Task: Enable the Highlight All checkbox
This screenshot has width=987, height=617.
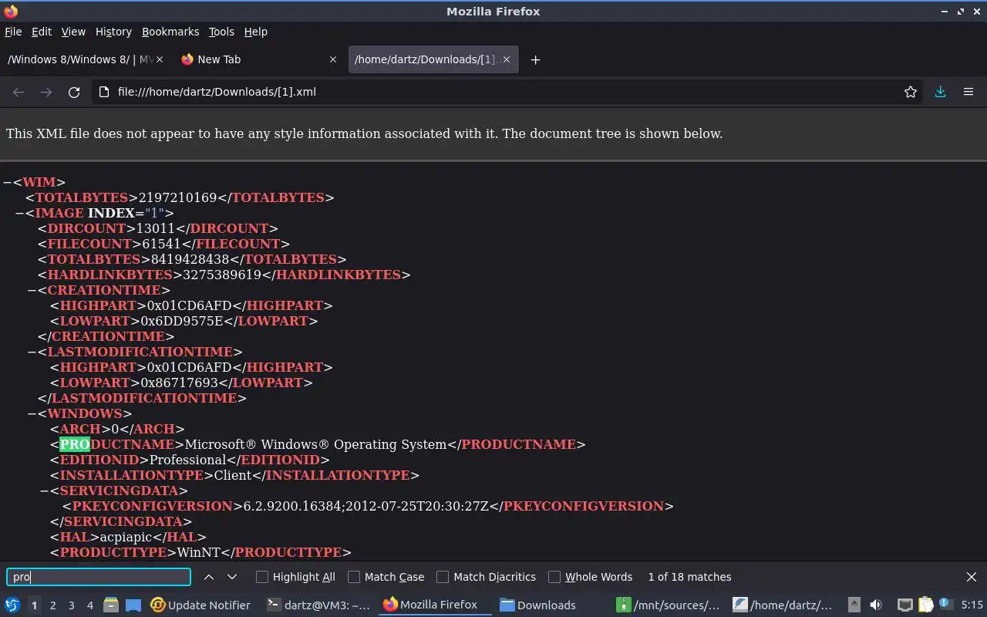Action: [262, 577]
